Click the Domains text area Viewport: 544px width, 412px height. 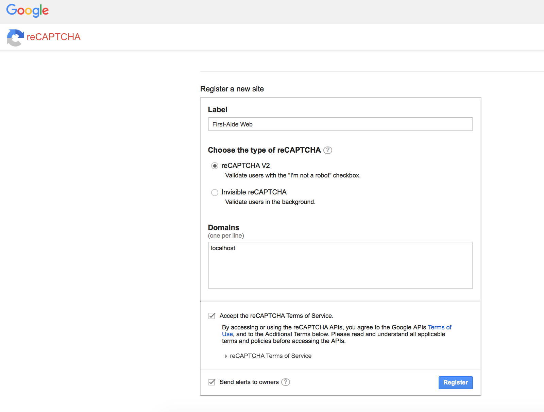[340, 265]
